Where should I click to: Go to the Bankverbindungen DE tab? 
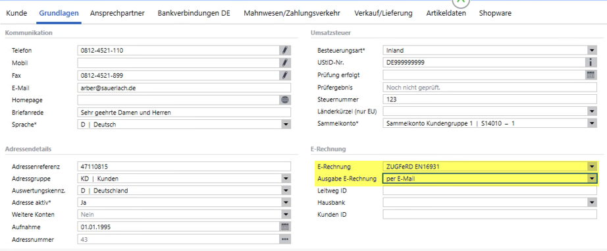194,13
